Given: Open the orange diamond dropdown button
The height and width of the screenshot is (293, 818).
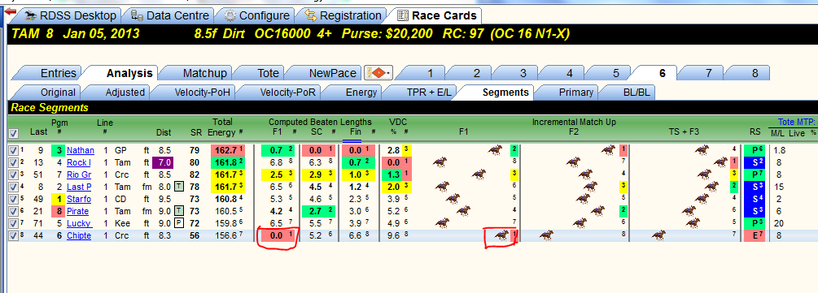Looking at the screenshot, I should [x=378, y=73].
